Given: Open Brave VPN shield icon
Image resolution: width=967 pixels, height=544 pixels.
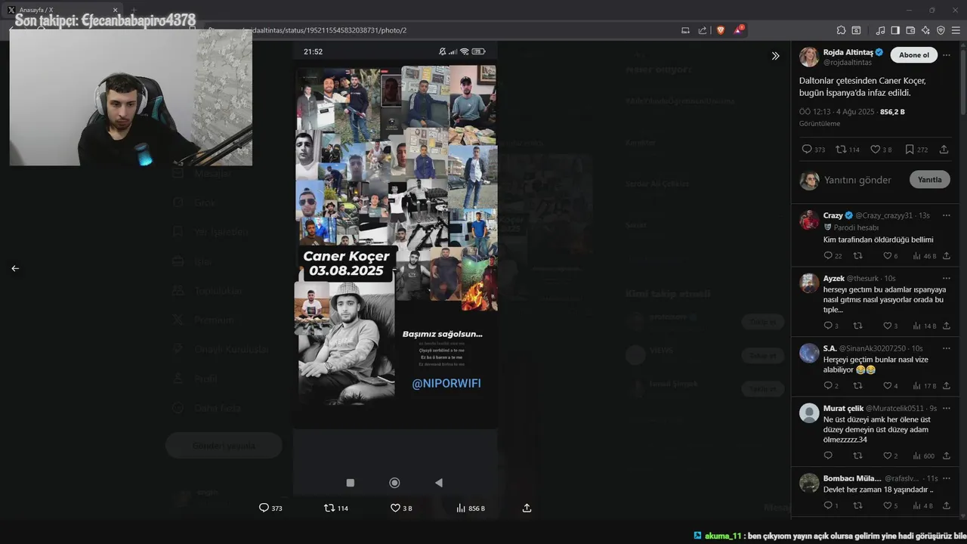Looking at the screenshot, I should tap(941, 30).
